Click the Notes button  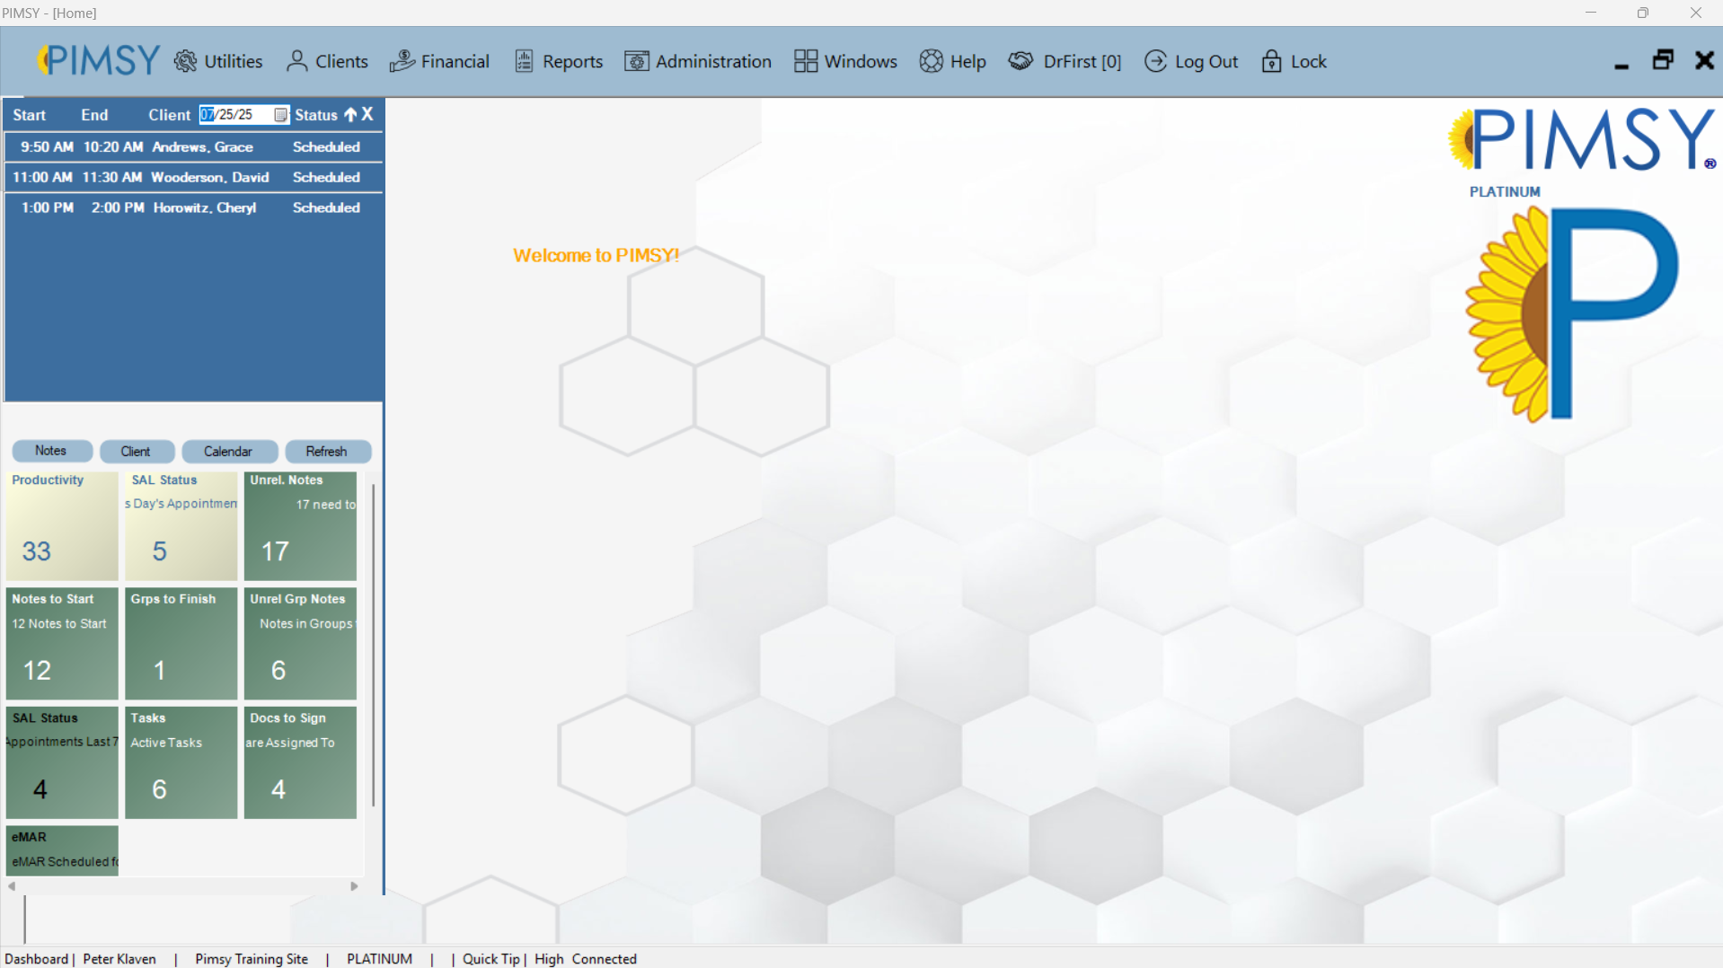pyautogui.click(x=51, y=451)
